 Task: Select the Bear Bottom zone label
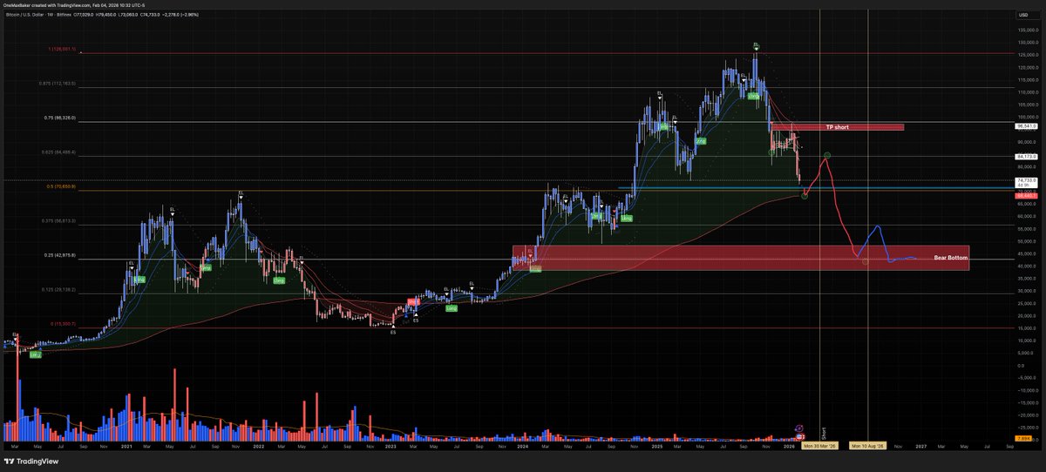pyautogui.click(x=951, y=258)
